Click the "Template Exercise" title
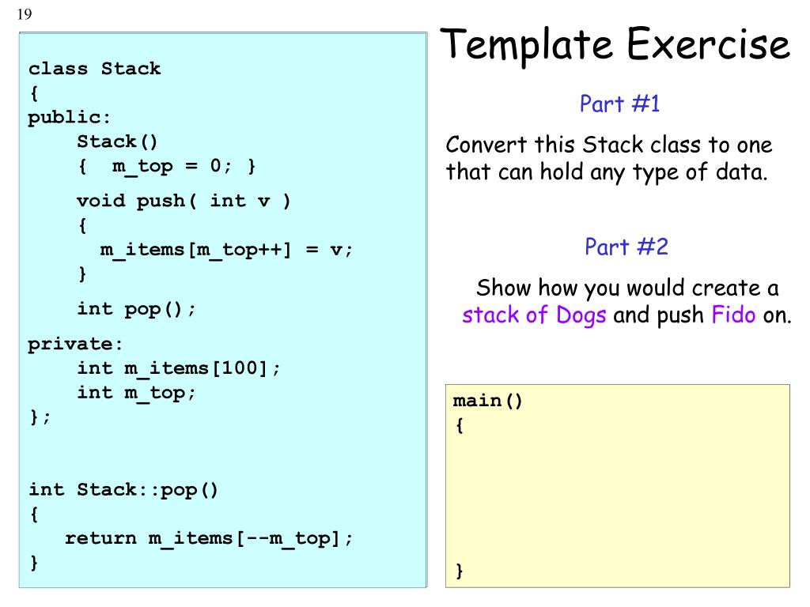Viewport: 810px width, 607px height. click(x=615, y=45)
